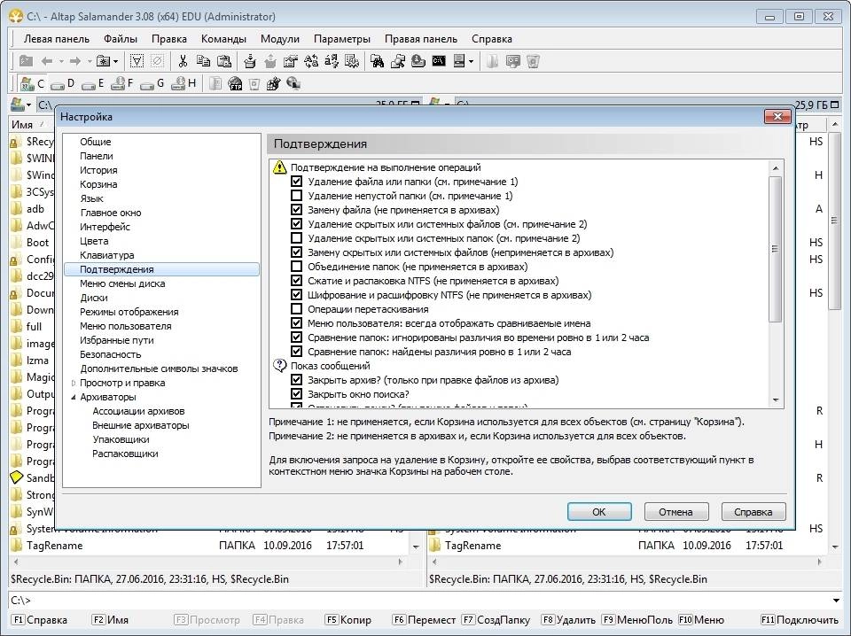Click the back navigation arrow icon

47,61
